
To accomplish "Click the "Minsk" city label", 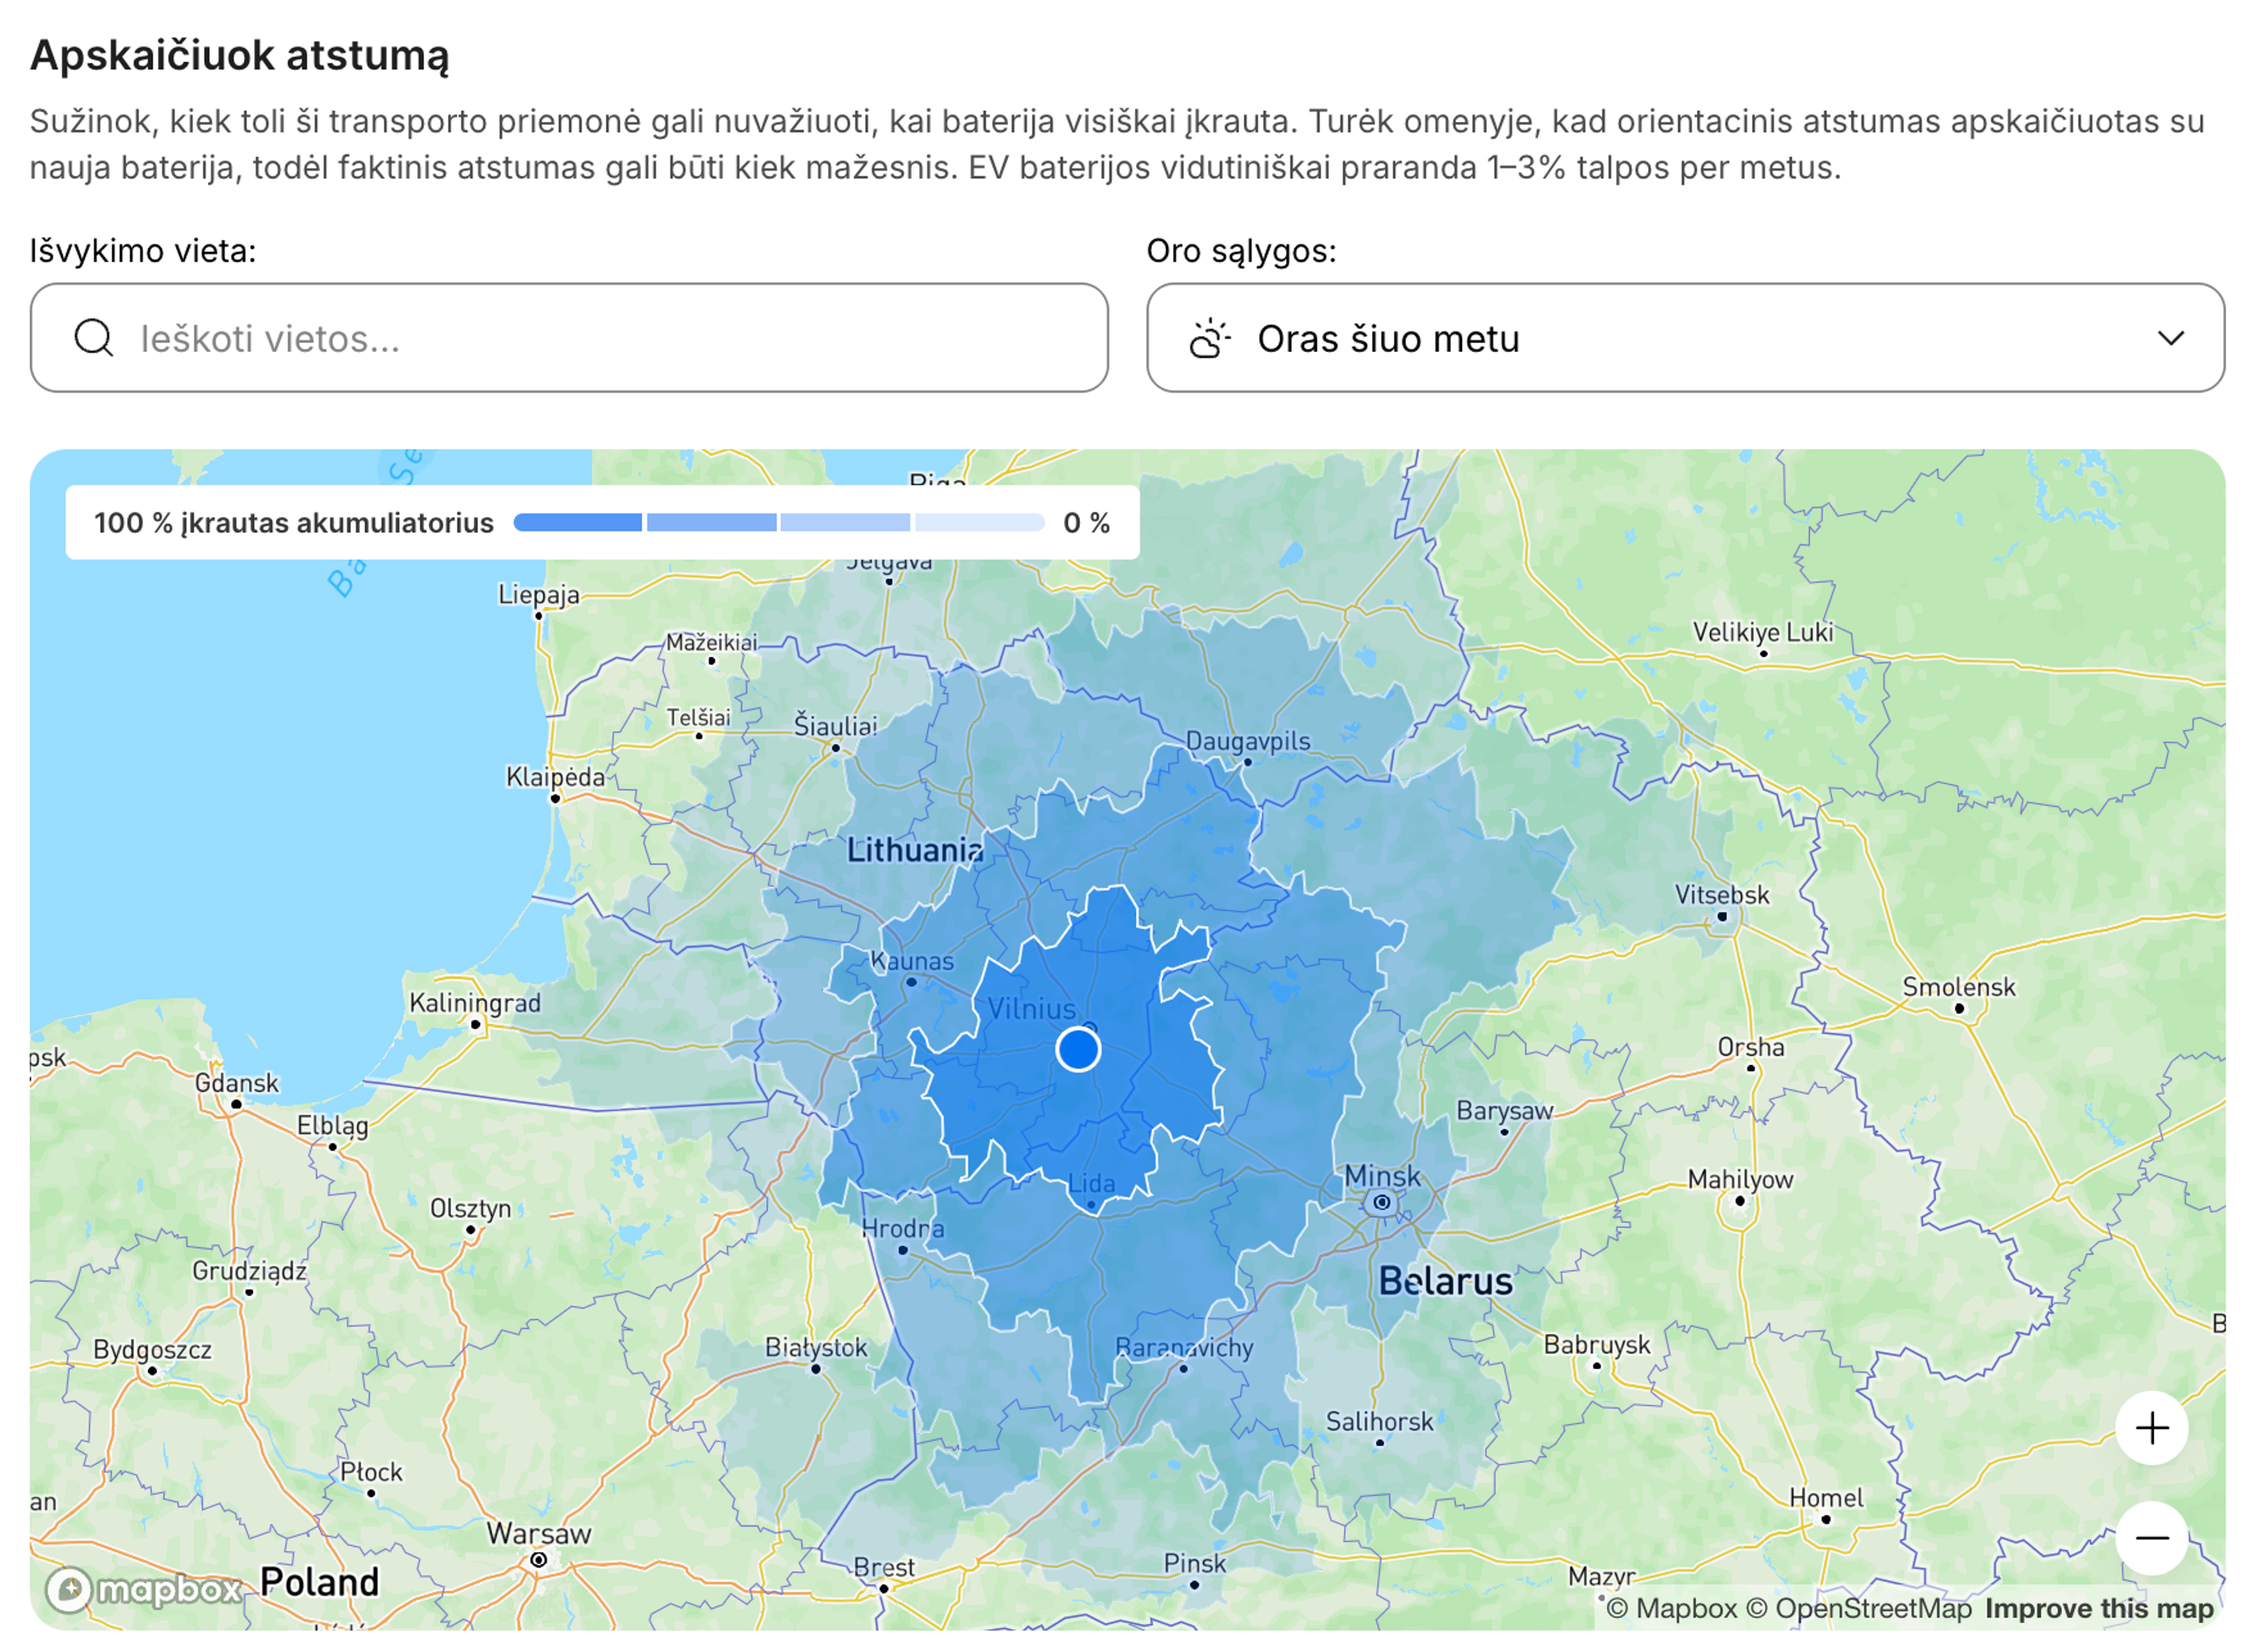I will pyautogui.click(x=1382, y=1176).
